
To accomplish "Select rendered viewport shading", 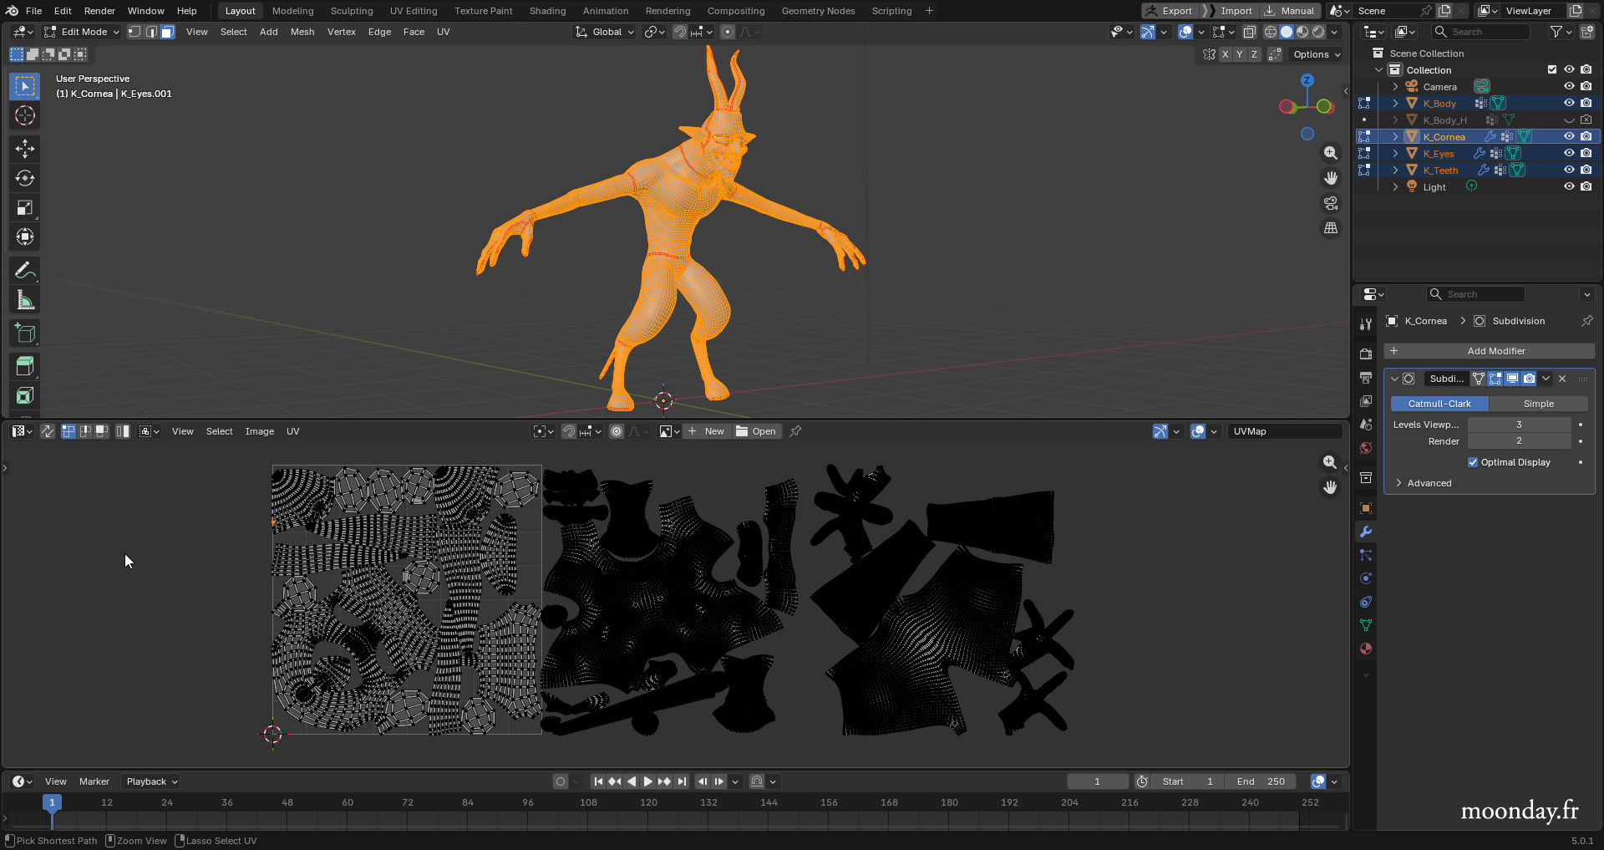I will (1318, 32).
